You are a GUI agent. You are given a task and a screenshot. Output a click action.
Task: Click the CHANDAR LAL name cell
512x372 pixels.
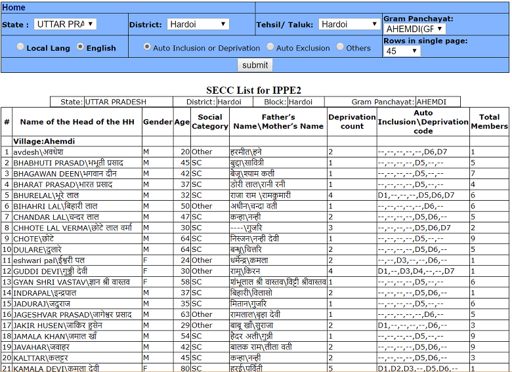[77, 217]
